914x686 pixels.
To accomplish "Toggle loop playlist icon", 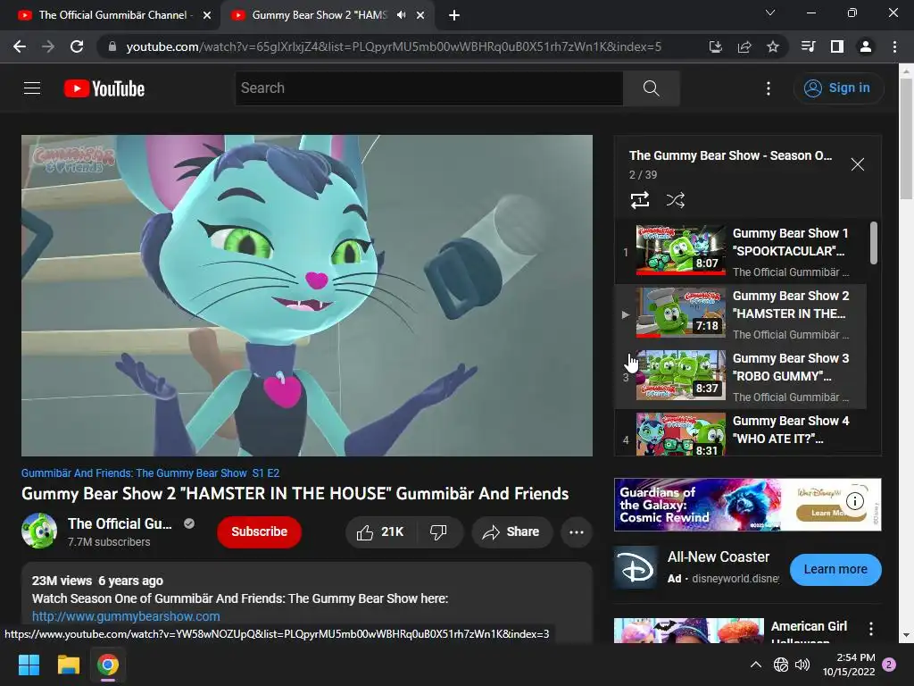I will (x=640, y=200).
